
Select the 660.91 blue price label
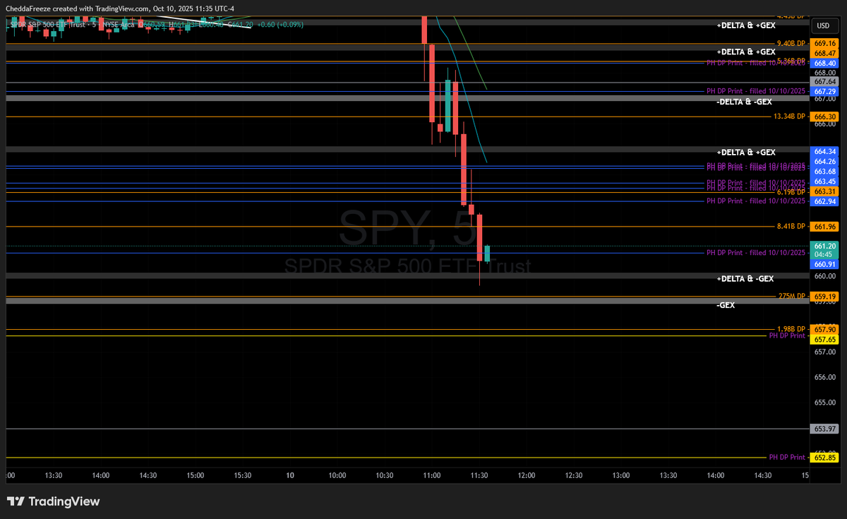[x=824, y=264]
